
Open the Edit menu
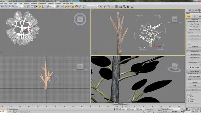pyautogui.click(x=2, y=3)
